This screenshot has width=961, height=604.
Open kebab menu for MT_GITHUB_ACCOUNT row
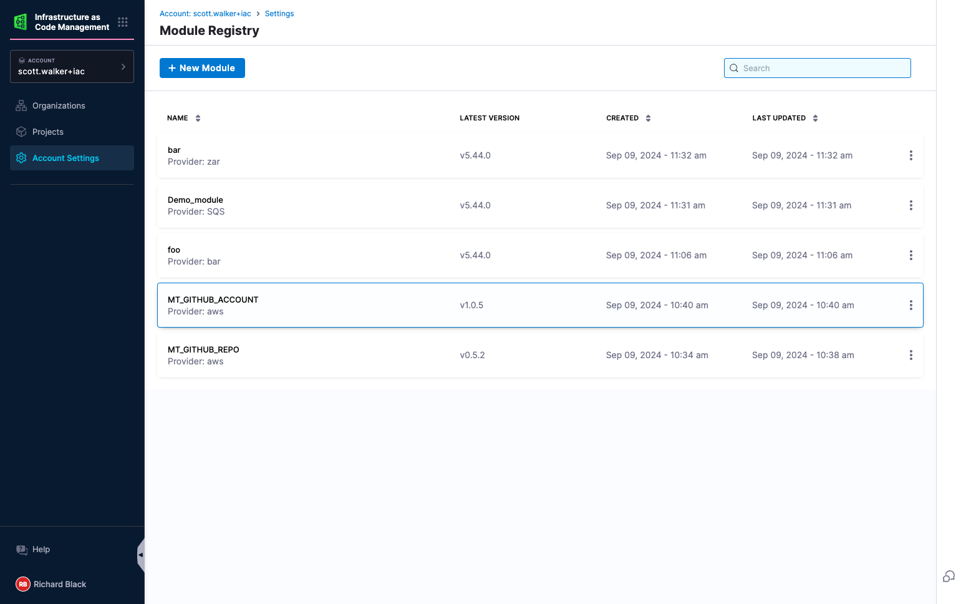[x=910, y=305]
